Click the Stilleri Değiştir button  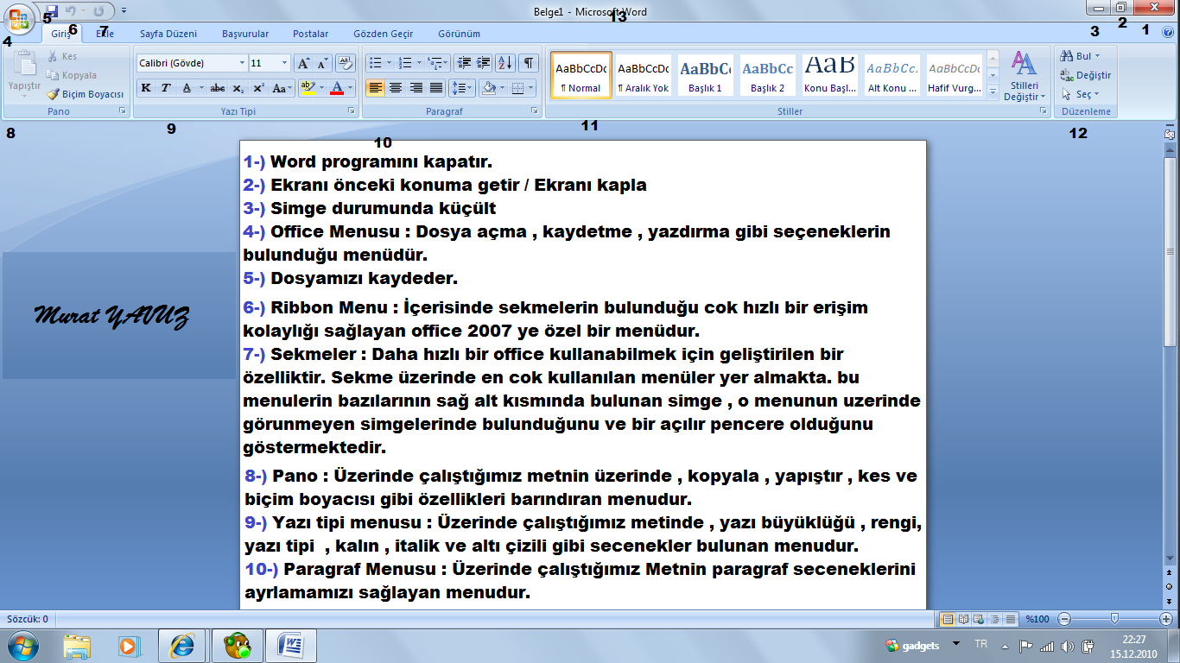tap(1025, 76)
